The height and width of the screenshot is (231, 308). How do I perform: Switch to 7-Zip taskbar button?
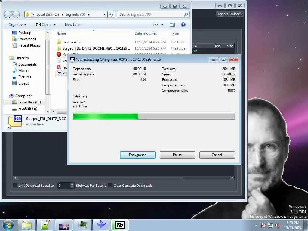click(x=120, y=225)
